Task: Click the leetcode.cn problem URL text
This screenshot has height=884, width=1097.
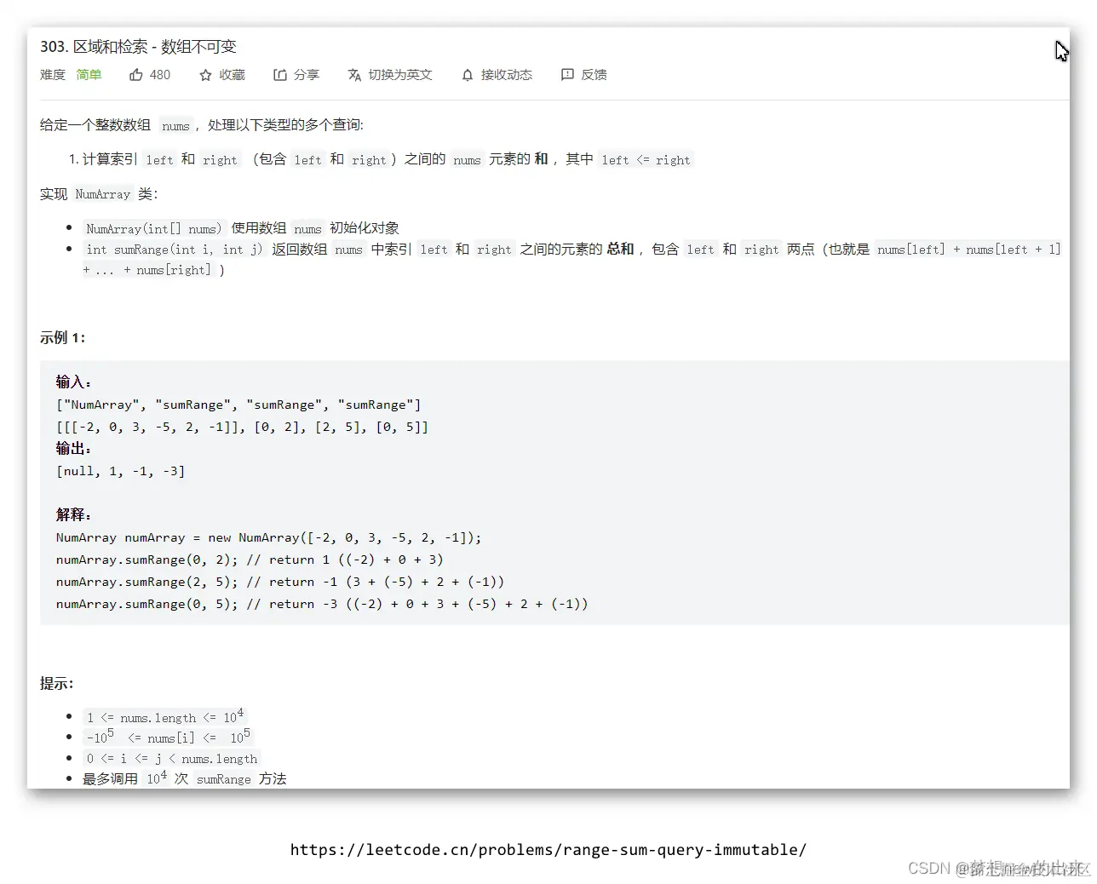Action: 548,849
